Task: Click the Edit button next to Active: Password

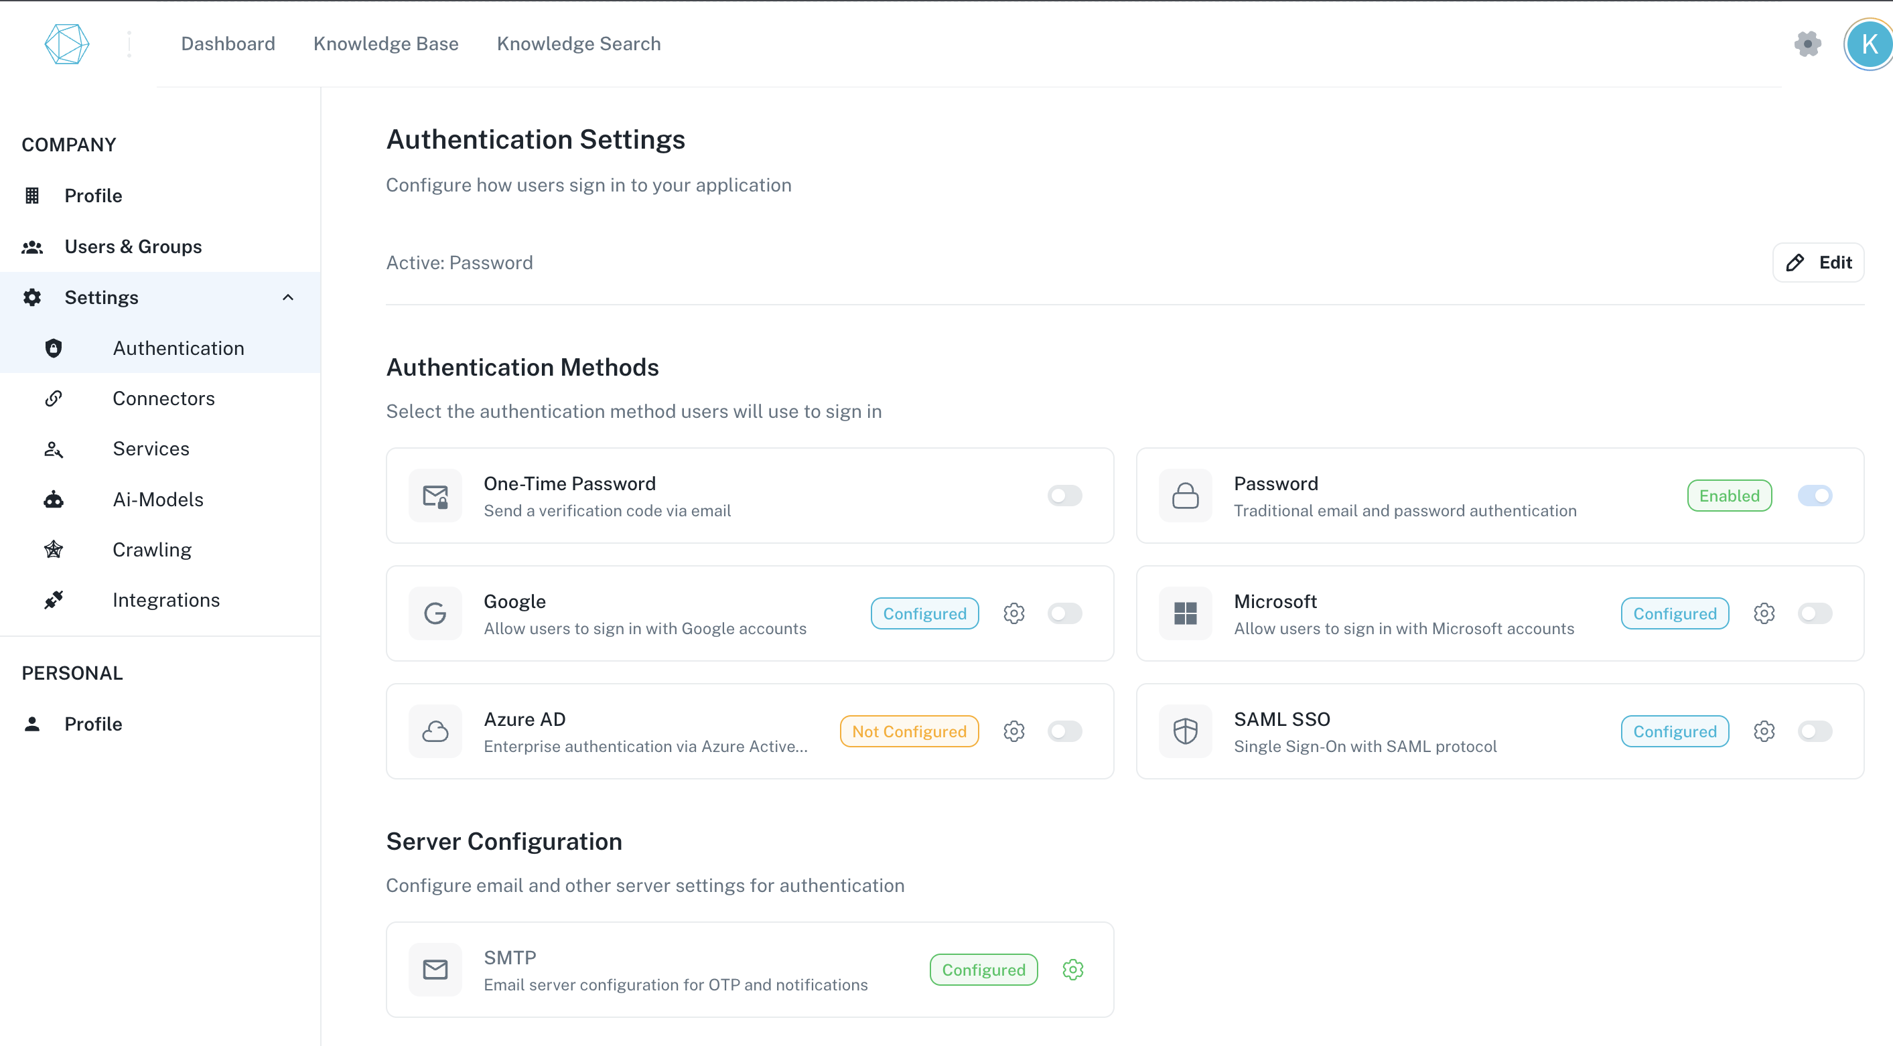Action: click(x=1818, y=263)
